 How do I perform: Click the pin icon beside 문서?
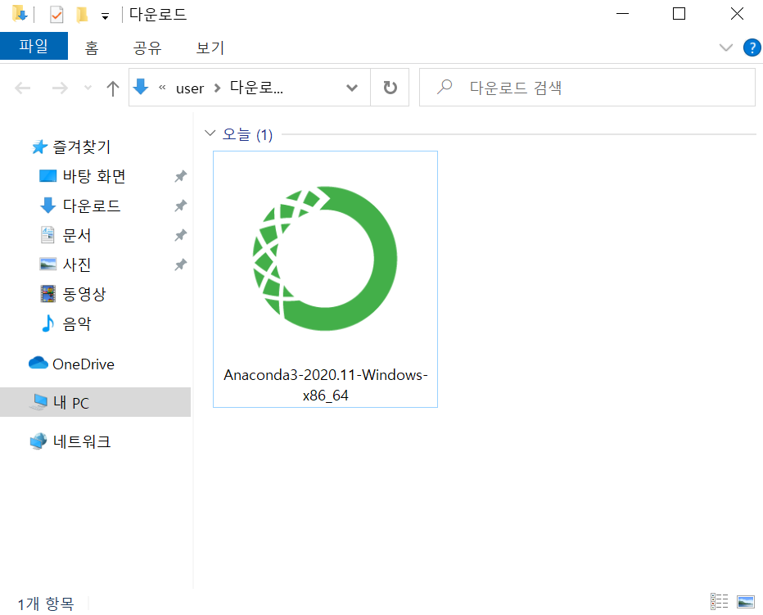181,236
